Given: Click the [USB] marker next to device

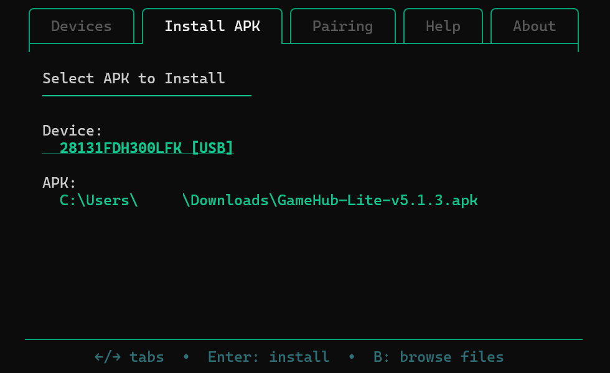Looking at the screenshot, I should (212, 147).
